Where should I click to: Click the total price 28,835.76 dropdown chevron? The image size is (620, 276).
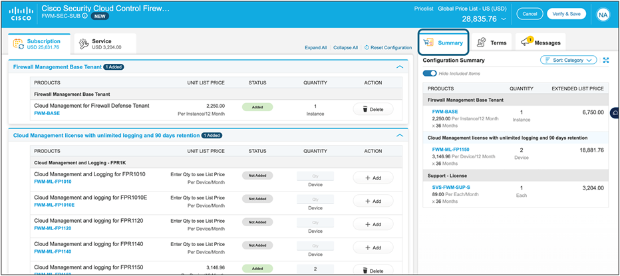(x=504, y=19)
